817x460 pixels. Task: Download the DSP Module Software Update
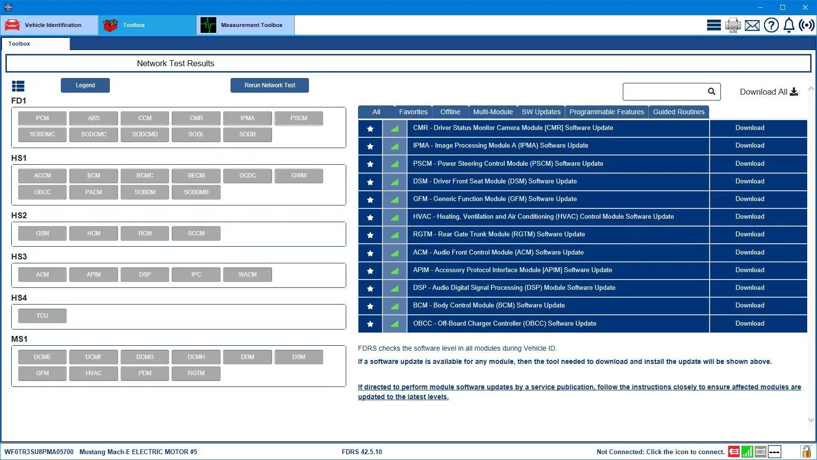pos(758,288)
